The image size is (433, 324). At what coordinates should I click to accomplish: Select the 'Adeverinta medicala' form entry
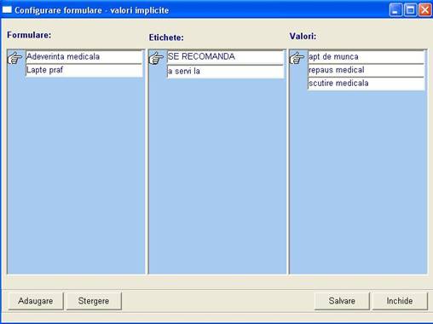84,57
